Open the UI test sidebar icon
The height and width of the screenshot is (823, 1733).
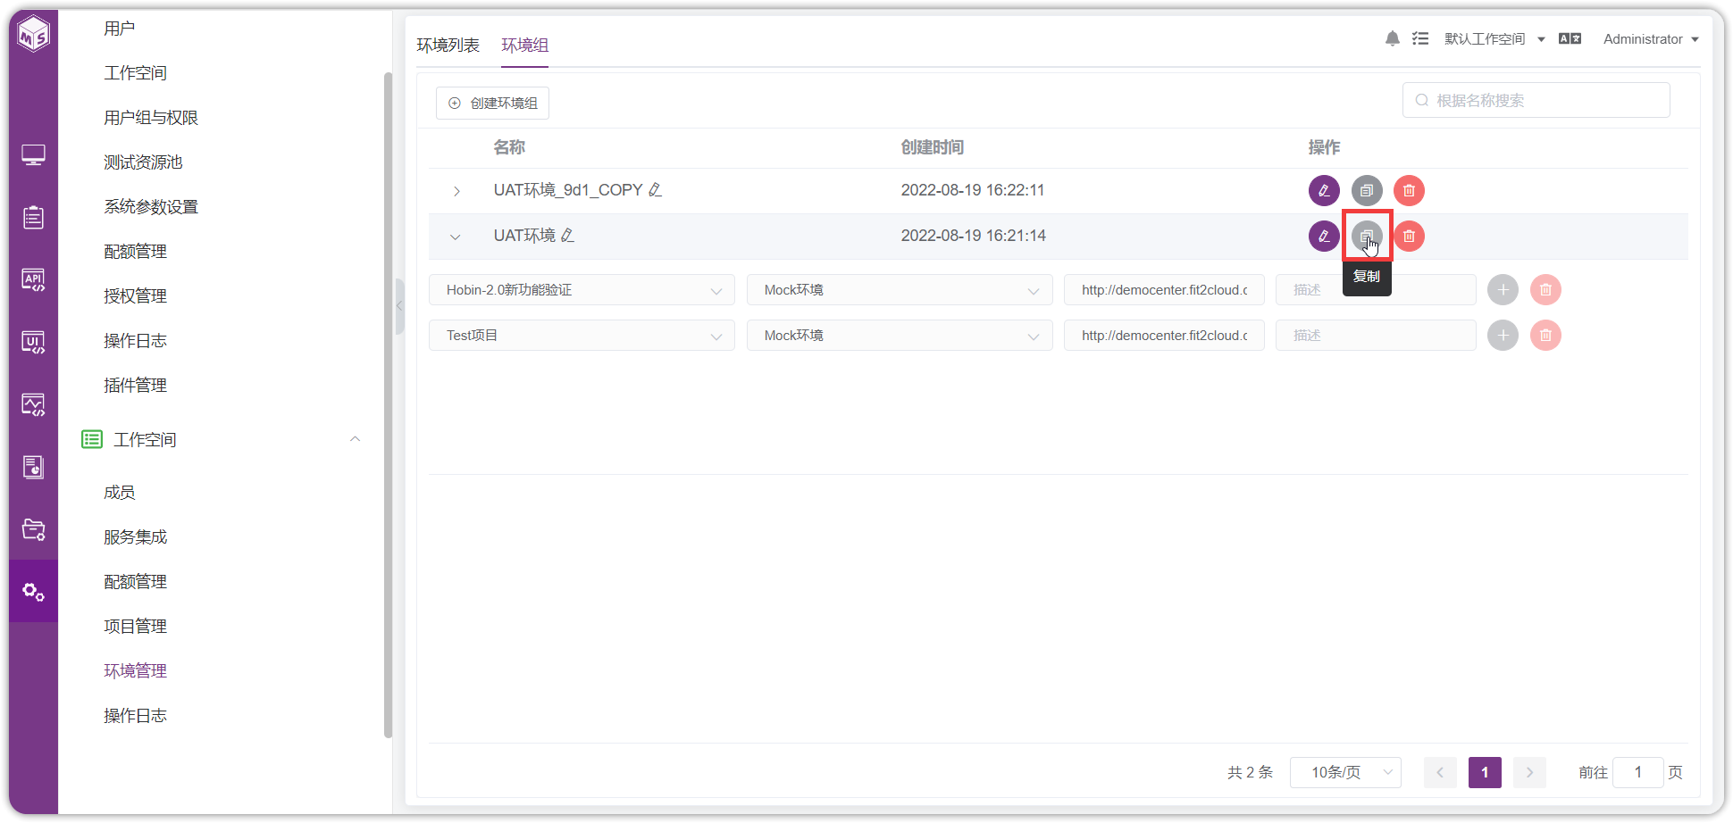pos(34,342)
